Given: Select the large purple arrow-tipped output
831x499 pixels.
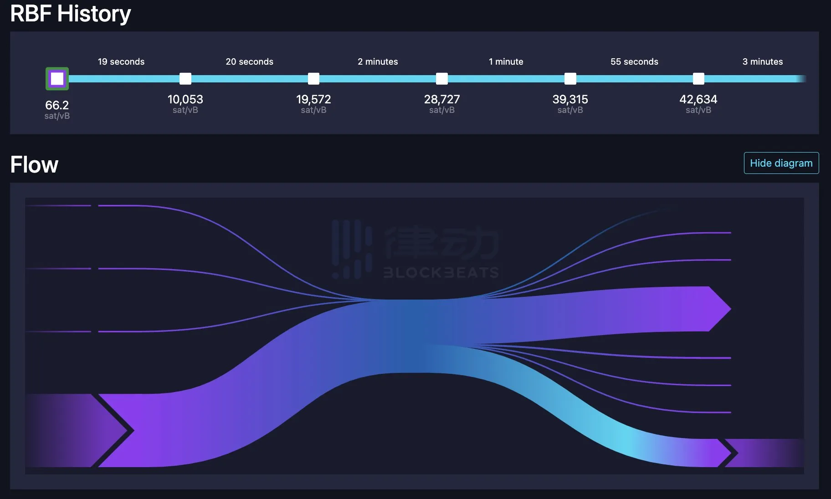Looking at the screenshot, I should click(x=683, y=309).
